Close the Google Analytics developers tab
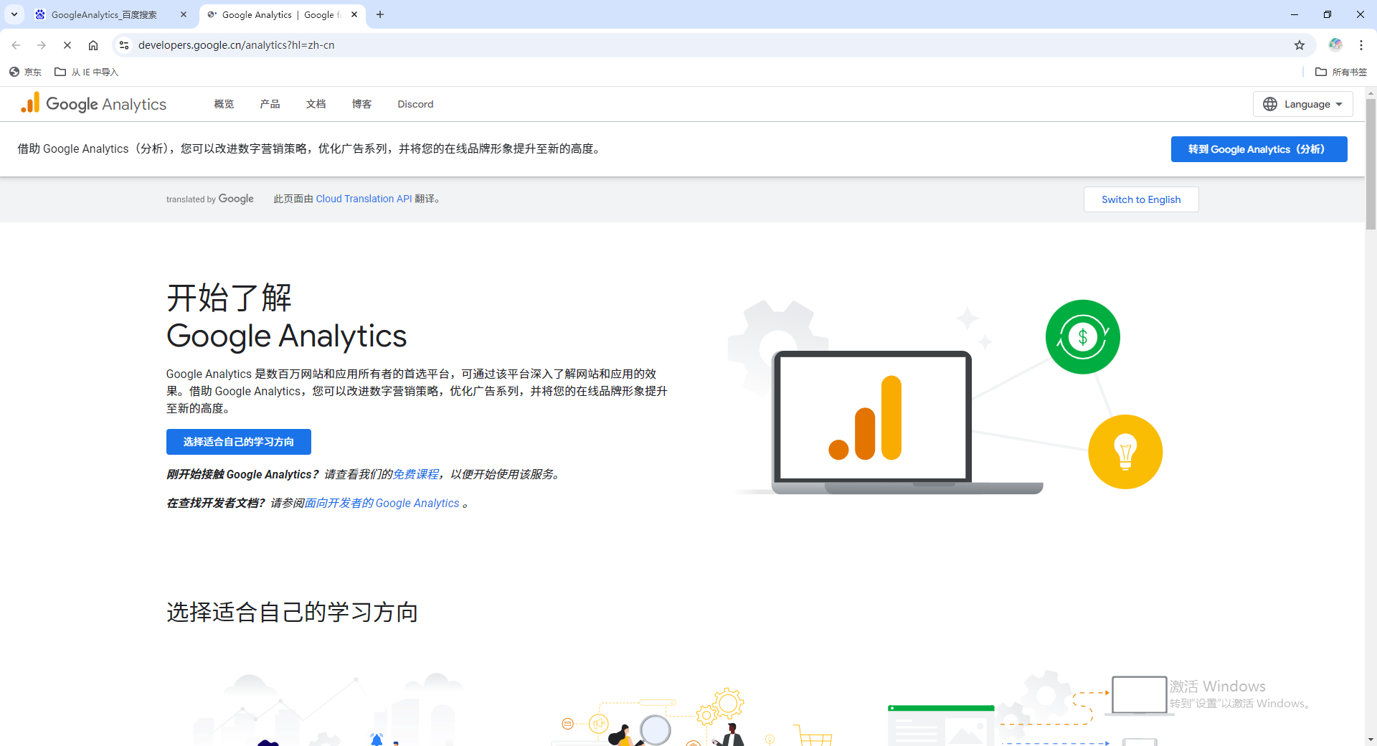Image resolution: width=1377 pixels, height=746 pixels. [x=354, y=14]
